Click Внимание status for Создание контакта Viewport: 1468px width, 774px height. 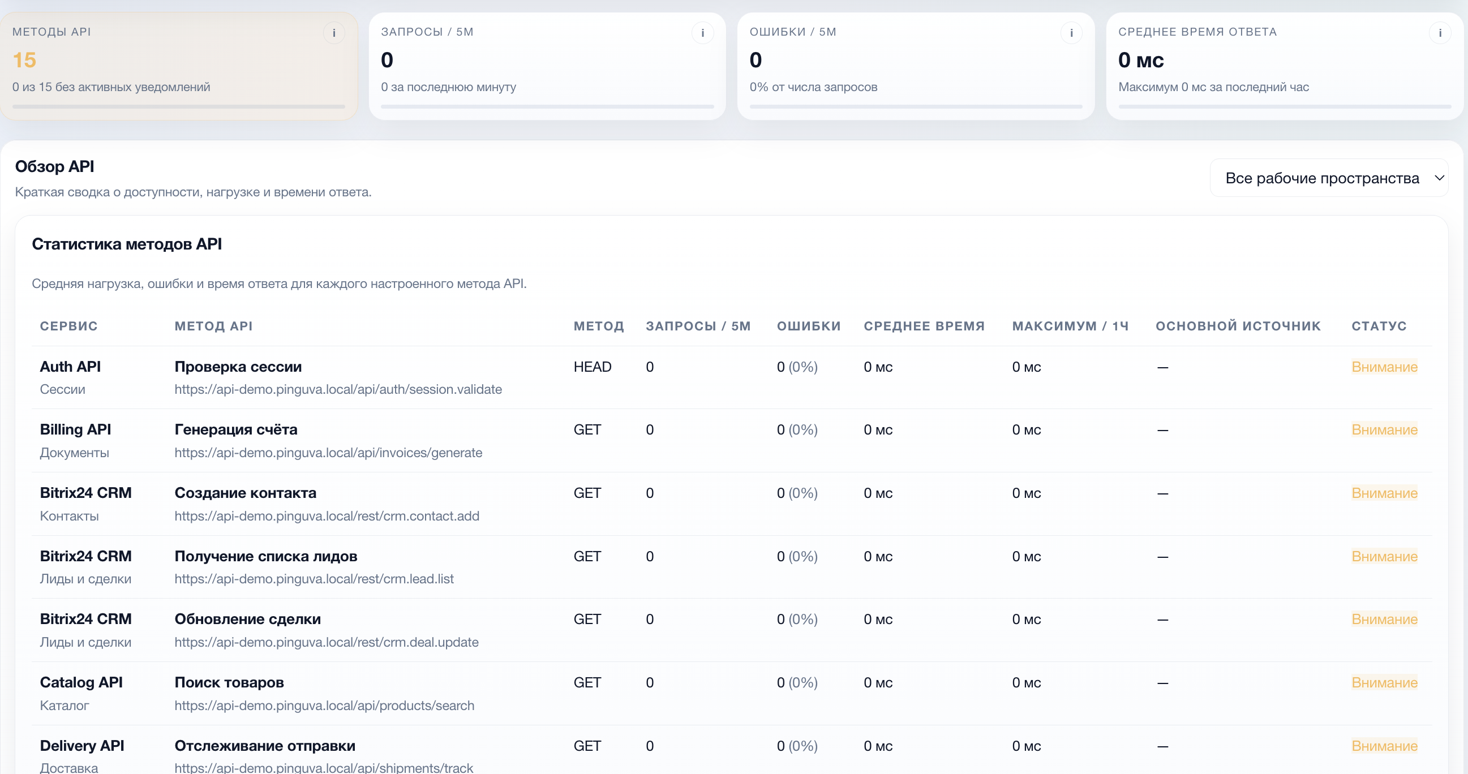point(1384,493)
